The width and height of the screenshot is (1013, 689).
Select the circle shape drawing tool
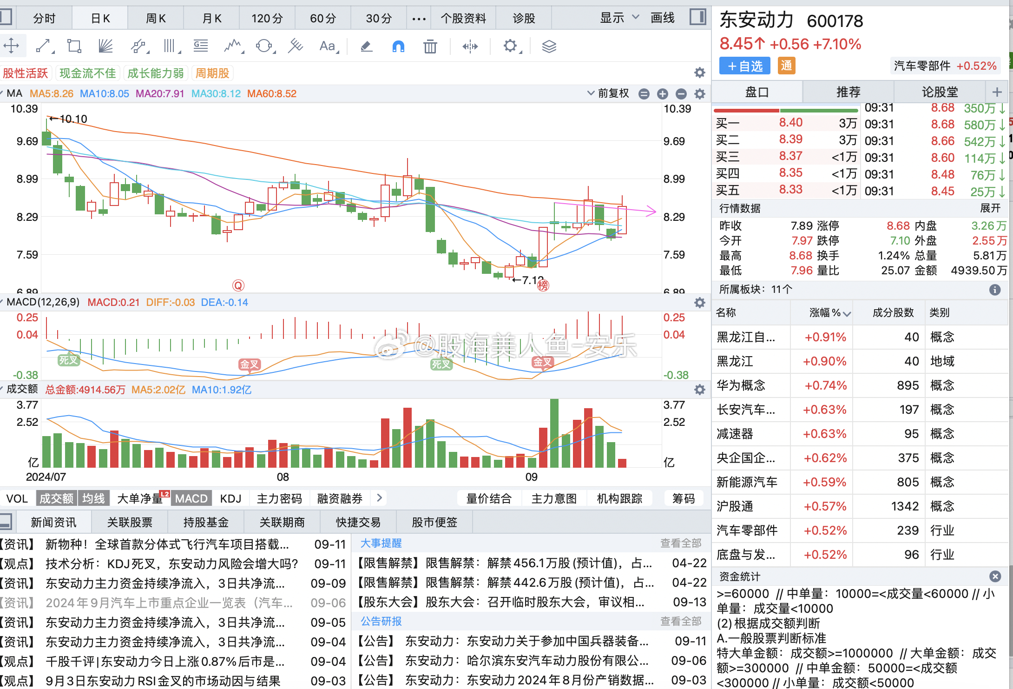tap(264, 46)
